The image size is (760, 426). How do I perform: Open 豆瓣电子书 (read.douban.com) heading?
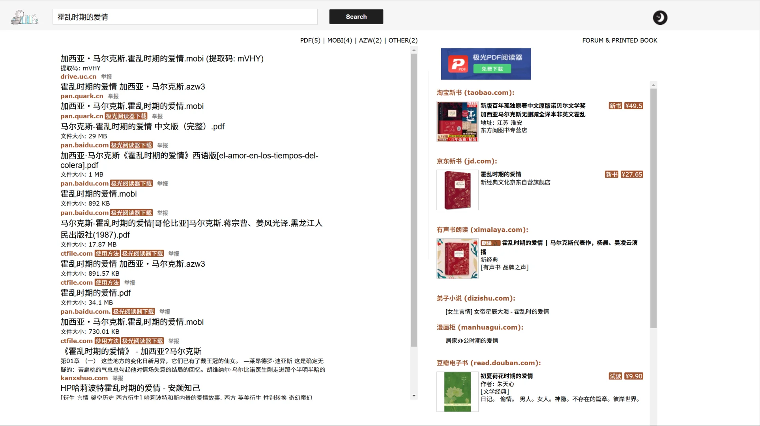coord(489,363)
